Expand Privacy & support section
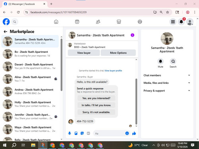Viewport: 199px width, 149px height. [x=167, y=91]
